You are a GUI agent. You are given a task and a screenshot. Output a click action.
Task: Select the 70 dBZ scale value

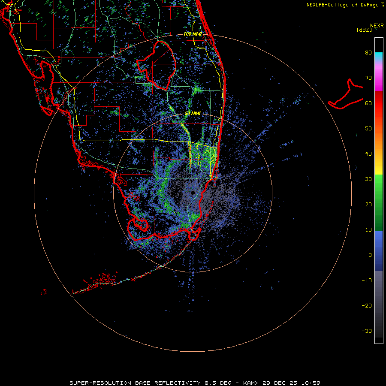coord(368,78)
